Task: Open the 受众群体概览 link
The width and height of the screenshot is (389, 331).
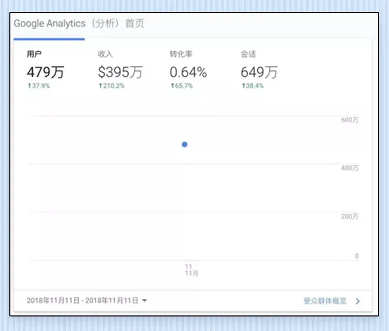Action: (x=325, y=301)
